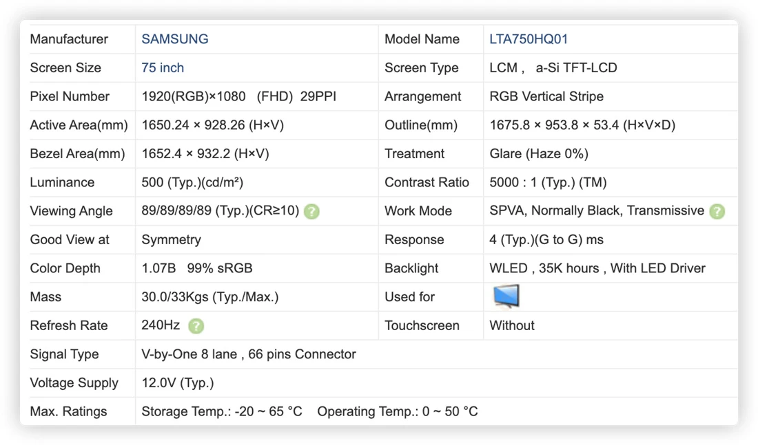Screen dimensions: 758x445
Task: Follow the 75 inch screen size link
Action: click(x=163, y=67)
